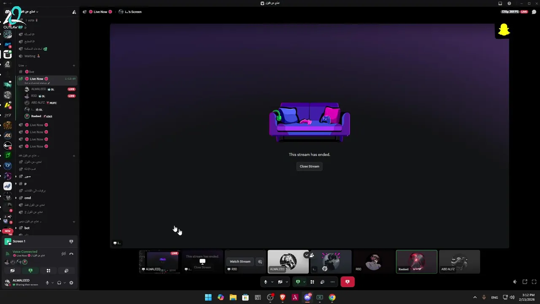Disconnect using the phone icon beside Voice Connected
Viewport: 540px width, 304px height.
tap(71, 254)
